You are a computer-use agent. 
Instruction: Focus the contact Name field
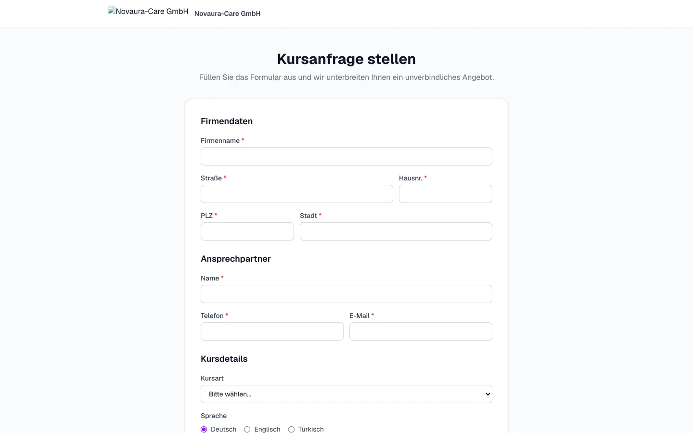click(x=346, y=294)
